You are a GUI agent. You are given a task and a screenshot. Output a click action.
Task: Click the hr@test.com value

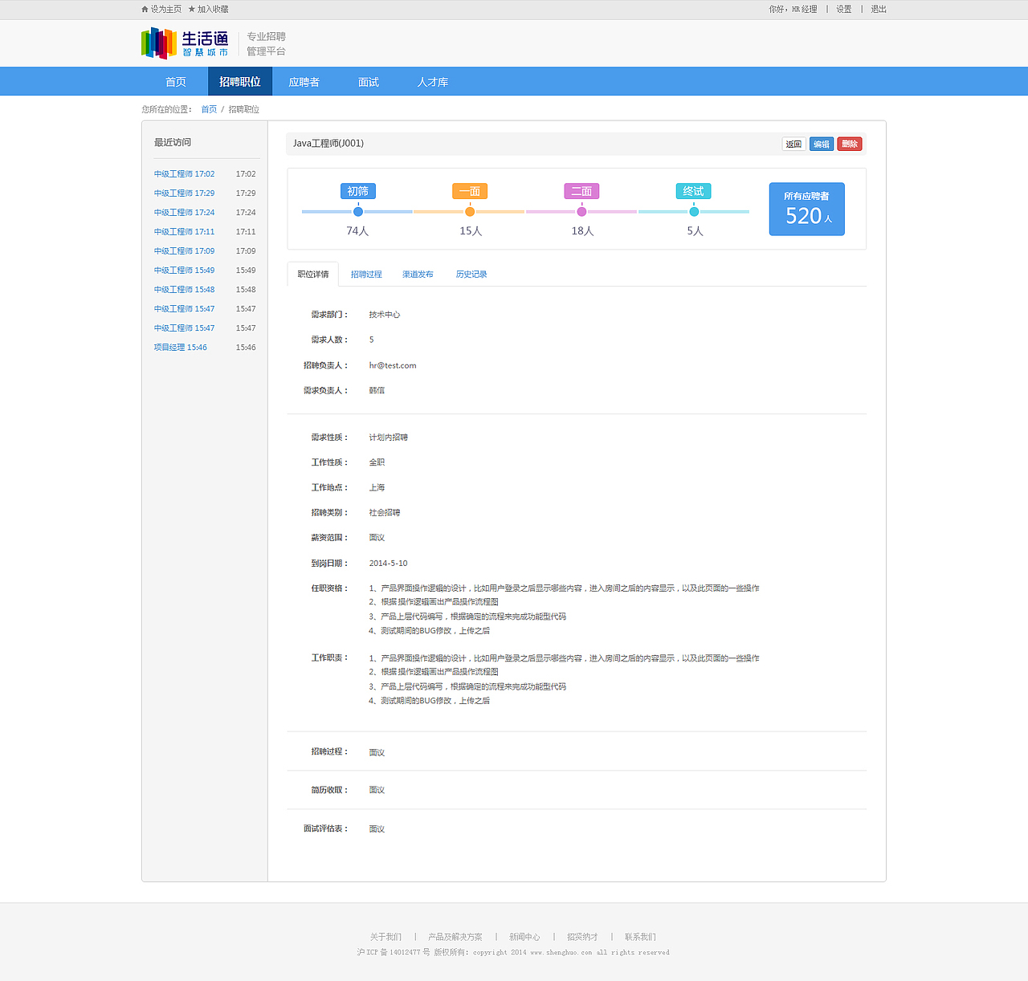[393, 365]
